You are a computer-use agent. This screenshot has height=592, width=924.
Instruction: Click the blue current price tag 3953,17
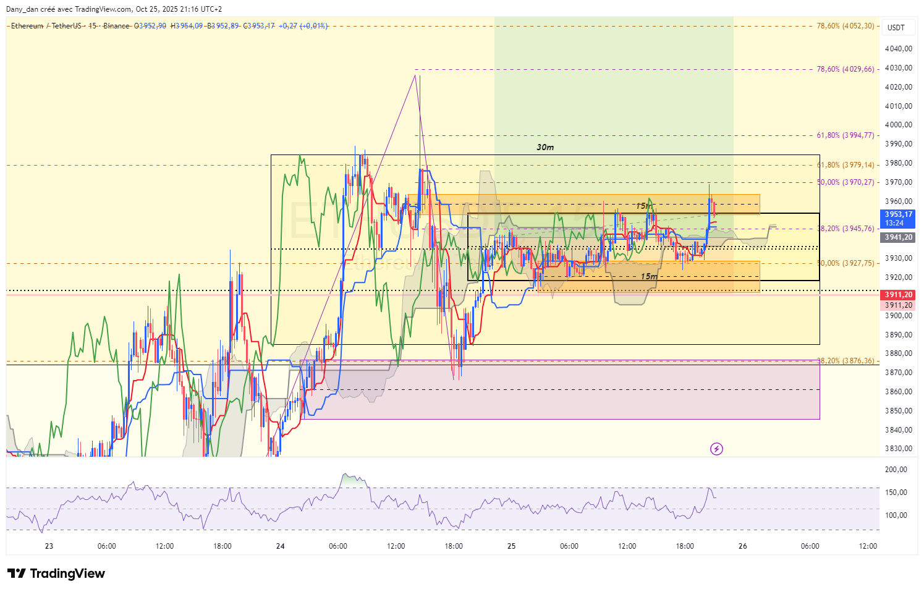tap(898, 219)
